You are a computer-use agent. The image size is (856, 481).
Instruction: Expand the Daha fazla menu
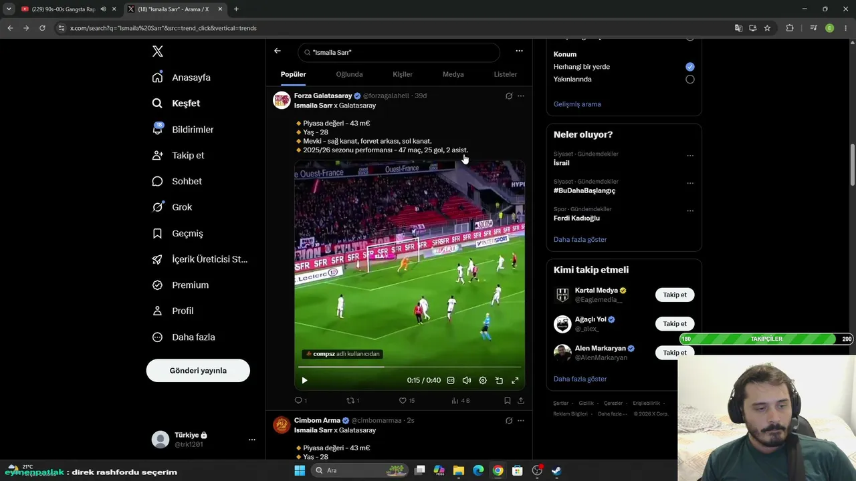coord(184,337)
